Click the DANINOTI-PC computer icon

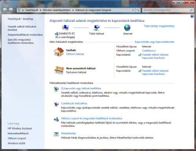pos(65,27)
